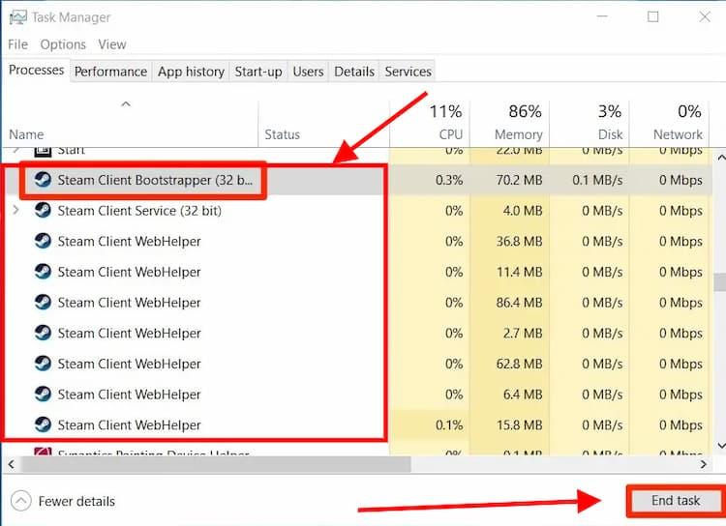Image resolution: width=726 pixels, height=526 pixels.
Task: Switch to the Start-up tab
Action: click(x=258, y=72)
